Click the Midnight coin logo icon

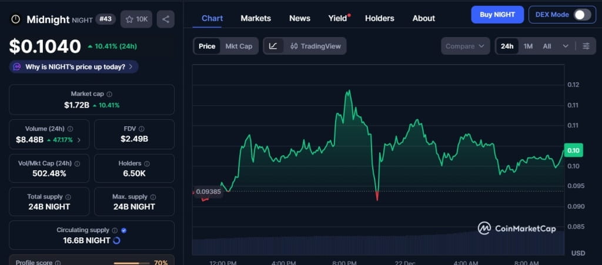[x=15, y=19]
